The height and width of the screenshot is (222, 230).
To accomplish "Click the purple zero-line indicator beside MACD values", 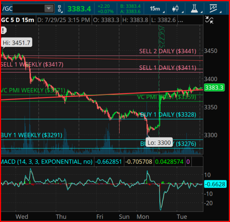I will (188, 161).
